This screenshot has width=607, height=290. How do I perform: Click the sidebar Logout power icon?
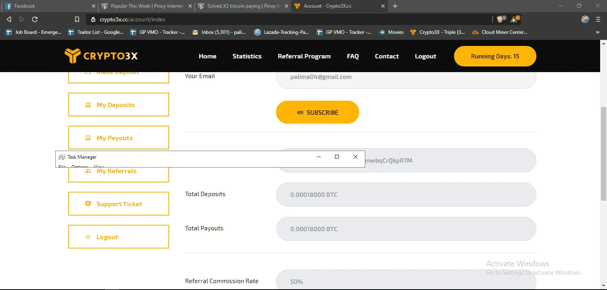(88, 237)
